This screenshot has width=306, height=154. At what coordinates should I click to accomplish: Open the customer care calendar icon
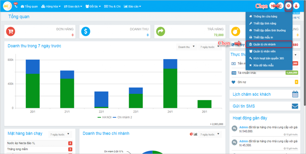click(x=295, y=94)
